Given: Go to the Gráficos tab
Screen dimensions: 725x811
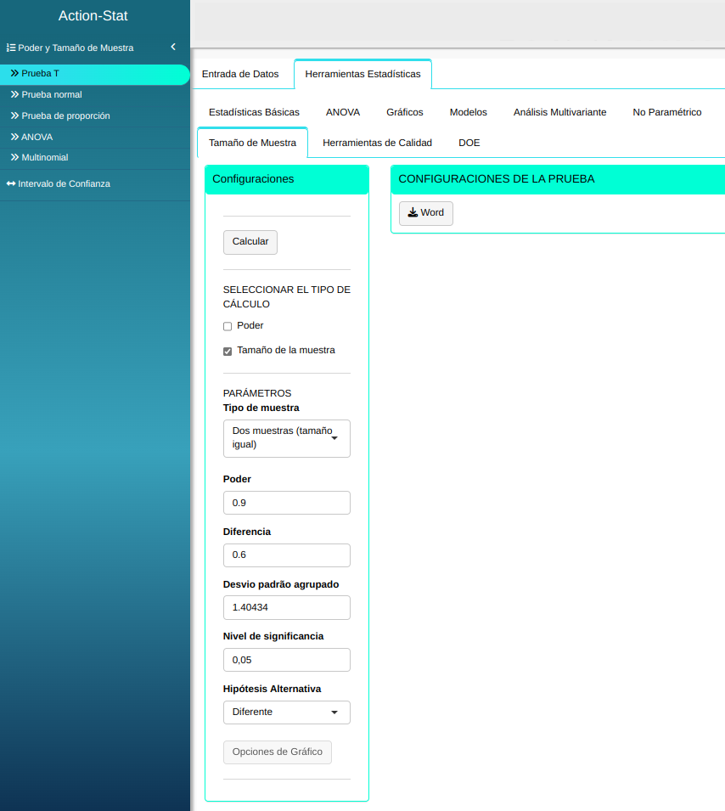Looking at the screenshot, I should point(404,112).
